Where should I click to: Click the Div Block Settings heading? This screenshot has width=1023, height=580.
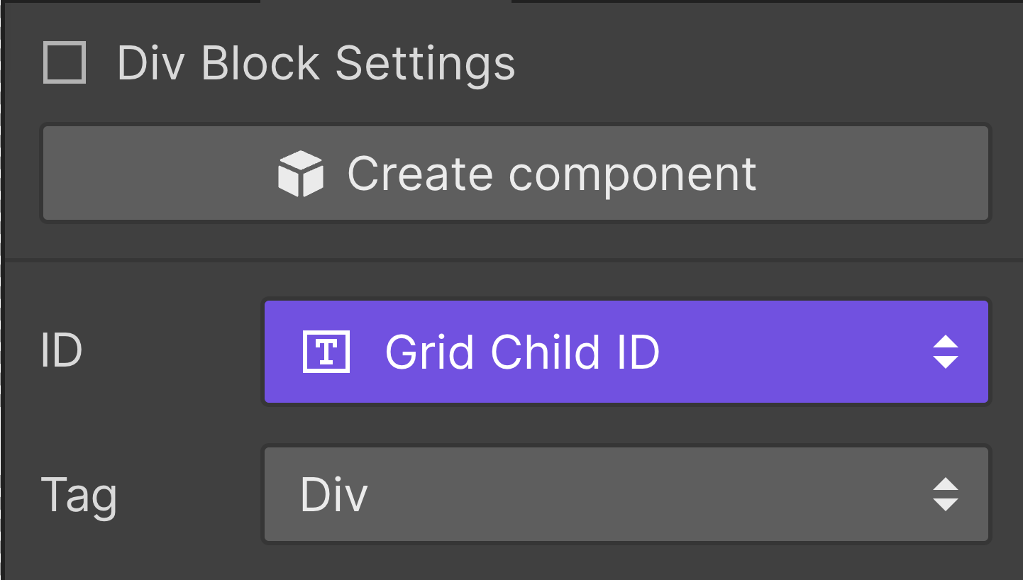pyautogui.click(x=316, y=63)
